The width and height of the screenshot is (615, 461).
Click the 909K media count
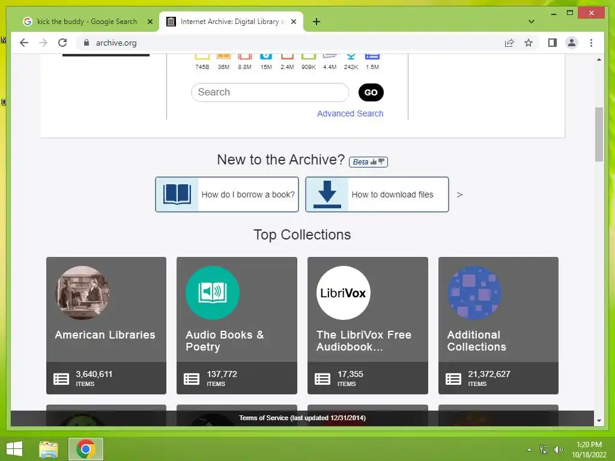tap(309, 67)
